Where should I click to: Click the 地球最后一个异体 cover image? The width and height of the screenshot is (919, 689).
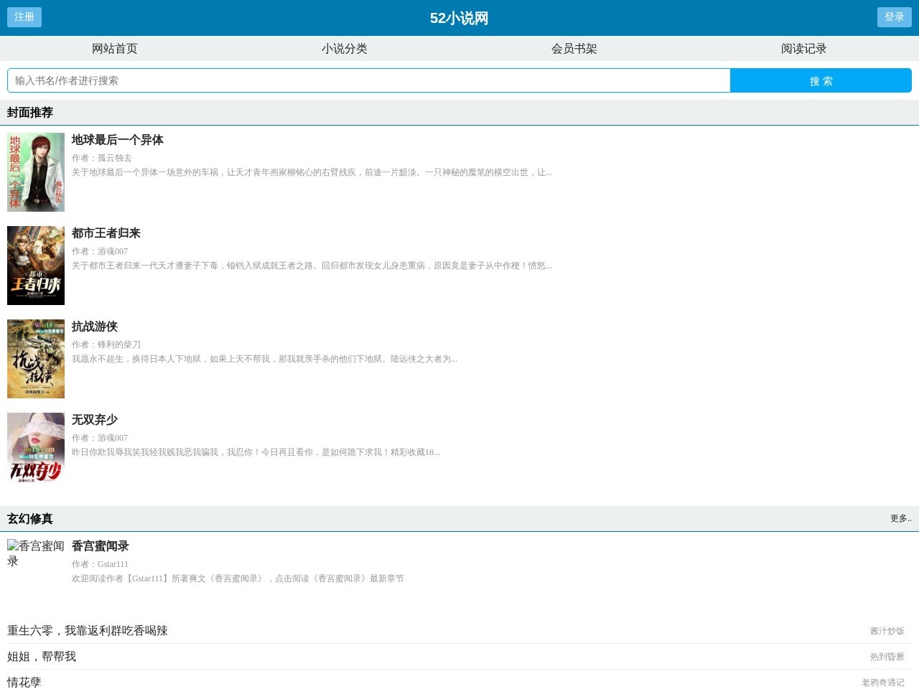tap(35, 172)
